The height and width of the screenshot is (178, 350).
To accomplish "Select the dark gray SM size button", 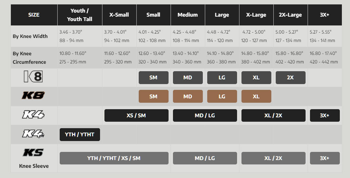I will pyautogui.click(x=153, y=78).
